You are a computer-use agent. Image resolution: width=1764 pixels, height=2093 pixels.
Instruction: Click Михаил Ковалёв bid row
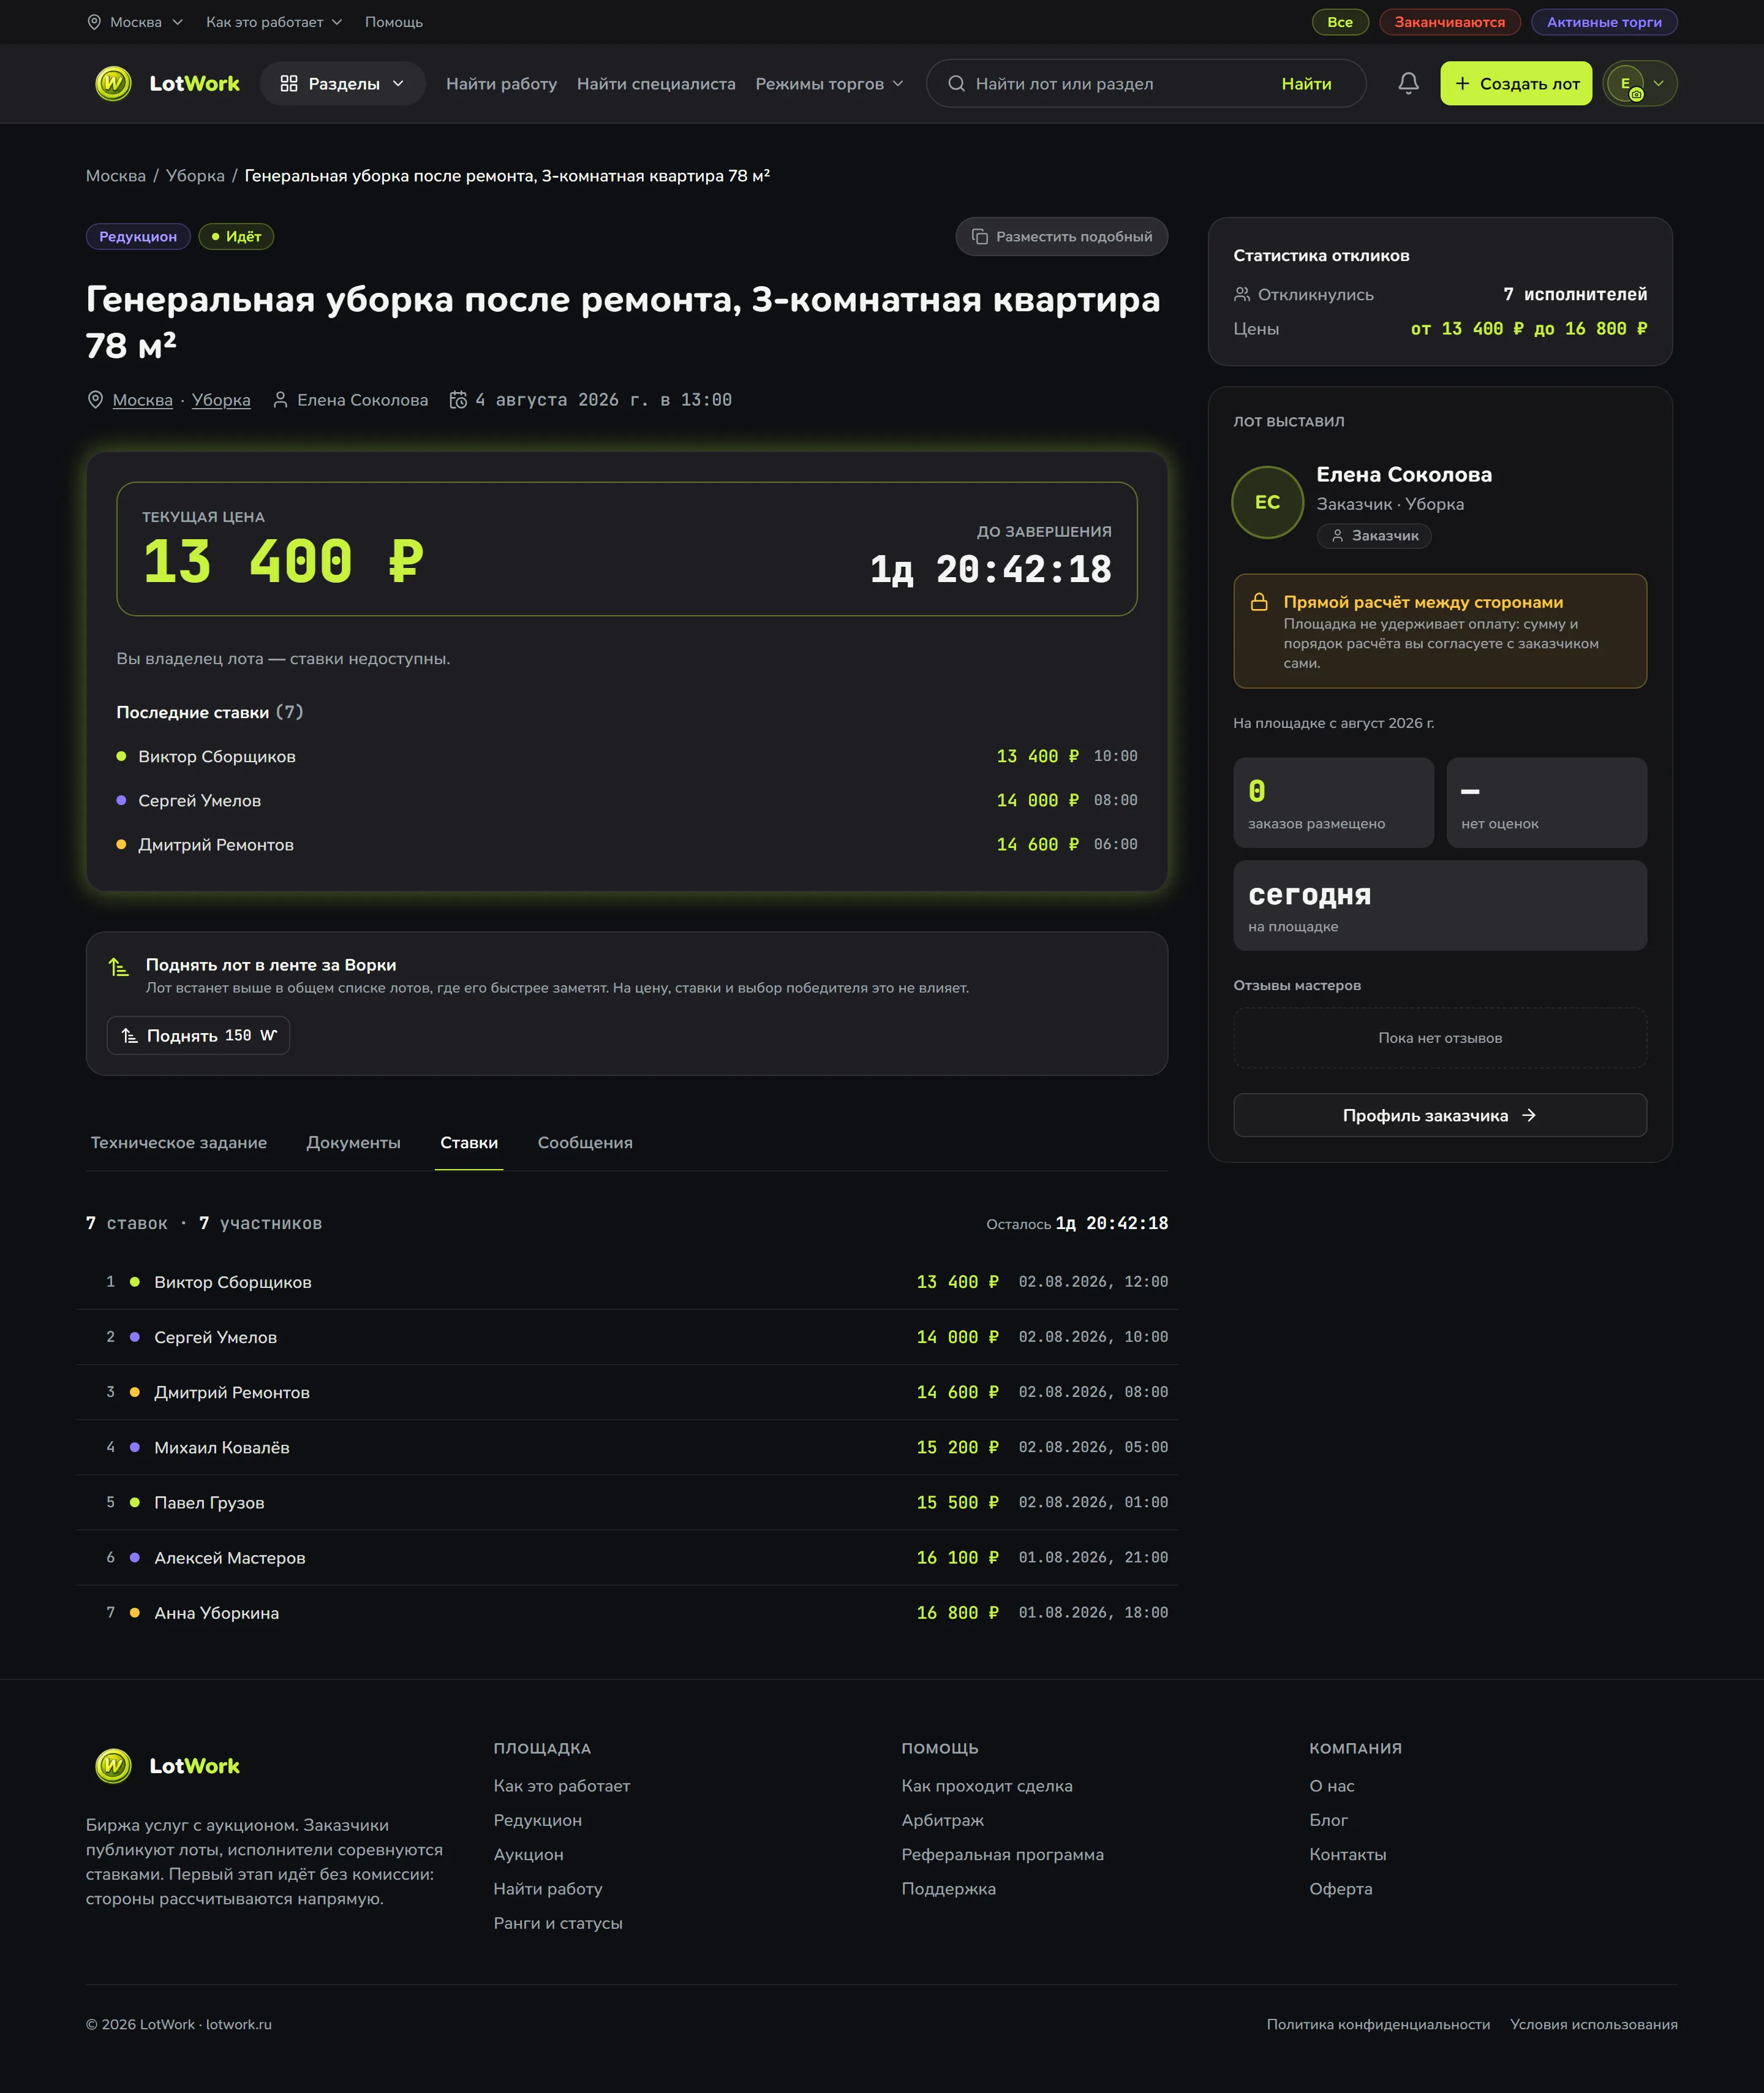coord(627,1448)
